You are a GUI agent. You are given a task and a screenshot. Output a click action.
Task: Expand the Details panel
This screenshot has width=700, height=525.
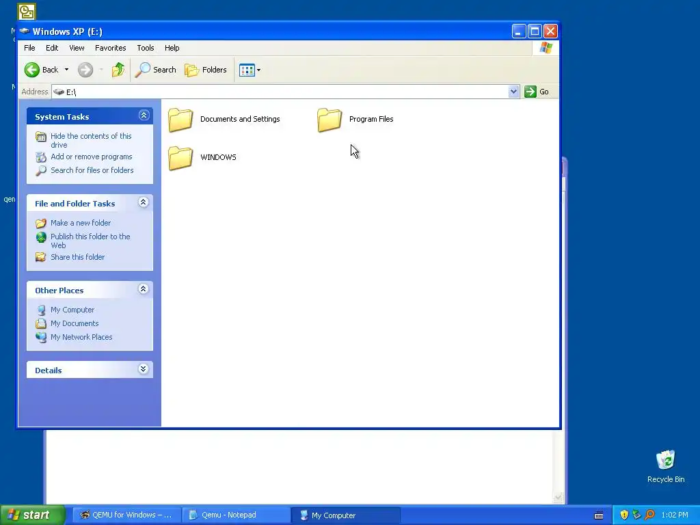point(144,368)
